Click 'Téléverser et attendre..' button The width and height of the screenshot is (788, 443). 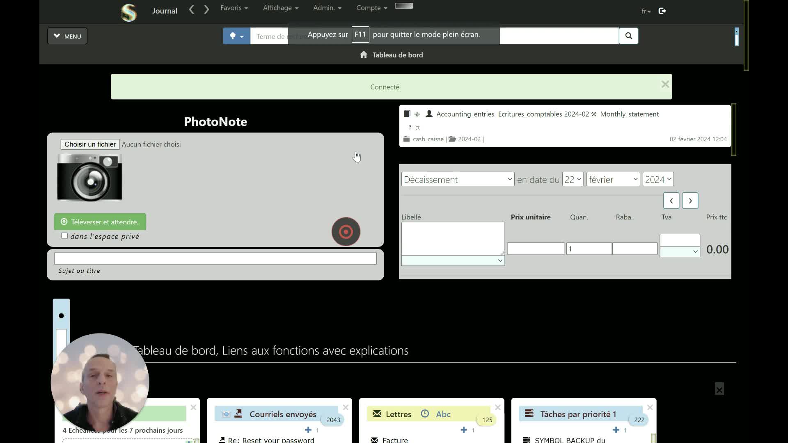coord(100,222)
